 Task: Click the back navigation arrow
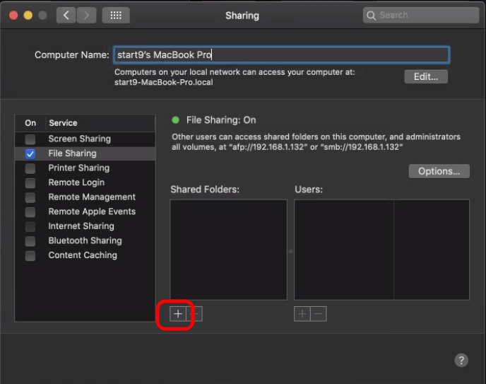click(x=66, y=15)
